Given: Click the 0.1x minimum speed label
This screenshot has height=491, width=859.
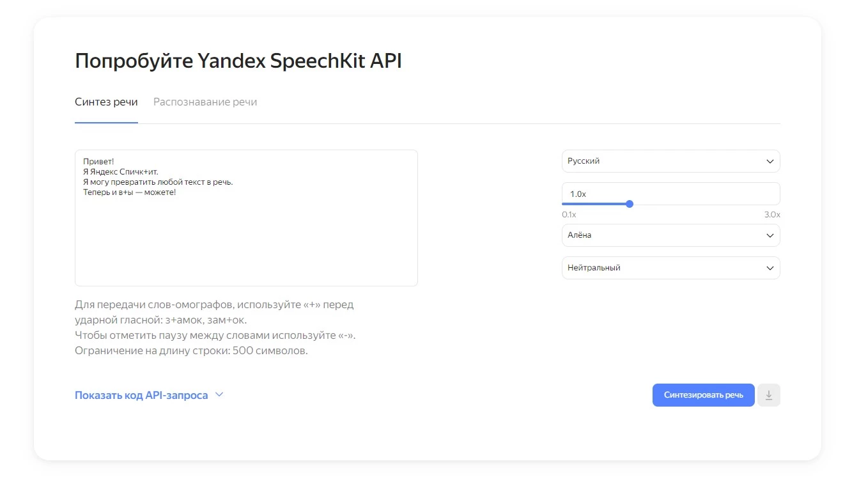Looking at the screenshot, I should click(569, 215).
